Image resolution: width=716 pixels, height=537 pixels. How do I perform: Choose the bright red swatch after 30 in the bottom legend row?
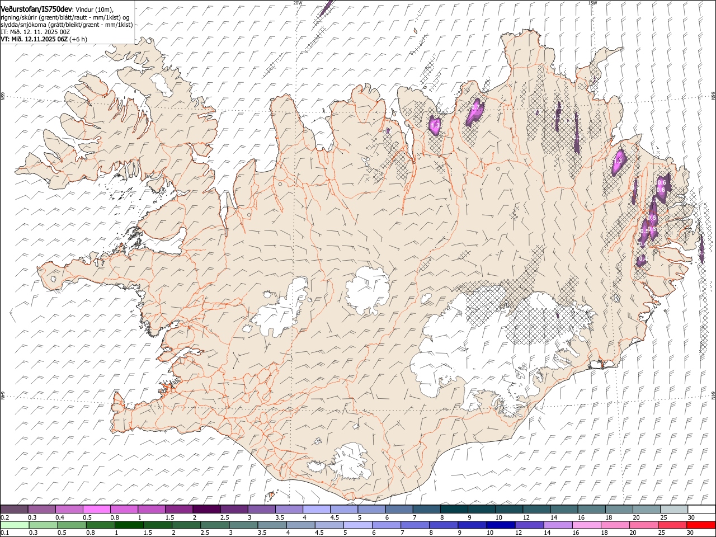coord(700,525)
